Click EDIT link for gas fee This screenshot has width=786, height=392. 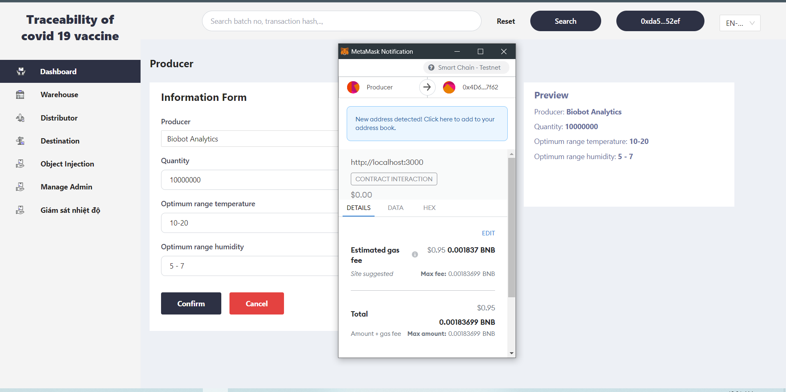[488, 233]
